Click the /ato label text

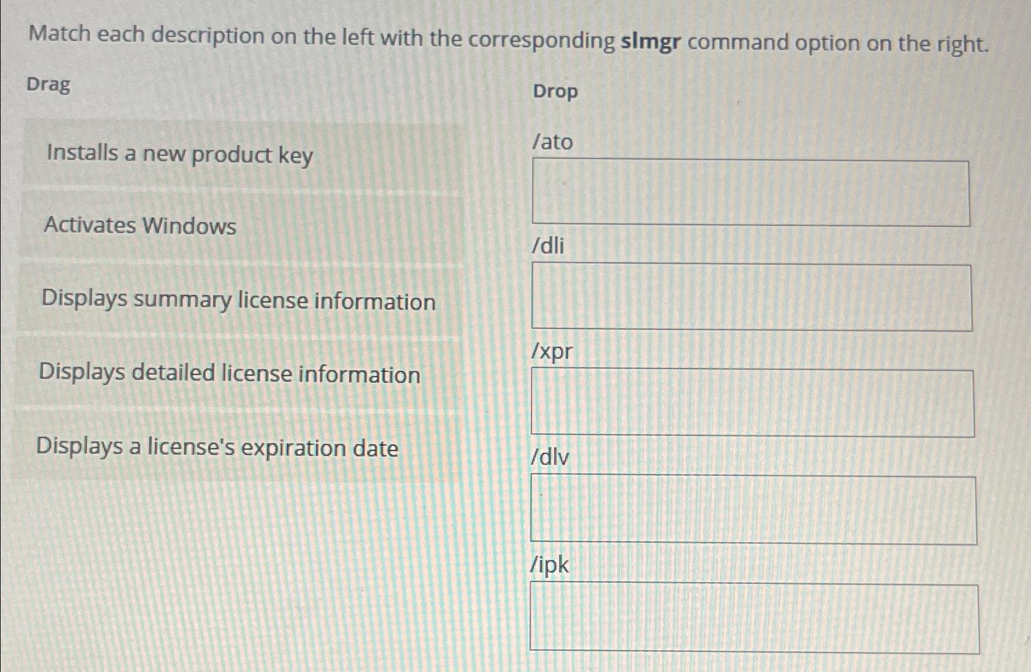pos(552,143)
